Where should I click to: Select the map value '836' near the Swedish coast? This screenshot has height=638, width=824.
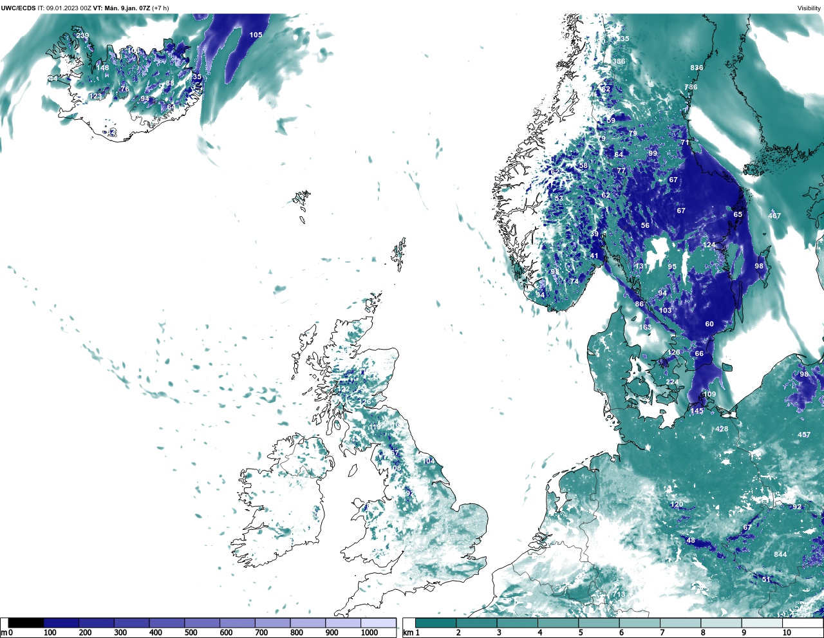[x=697, y=68]
